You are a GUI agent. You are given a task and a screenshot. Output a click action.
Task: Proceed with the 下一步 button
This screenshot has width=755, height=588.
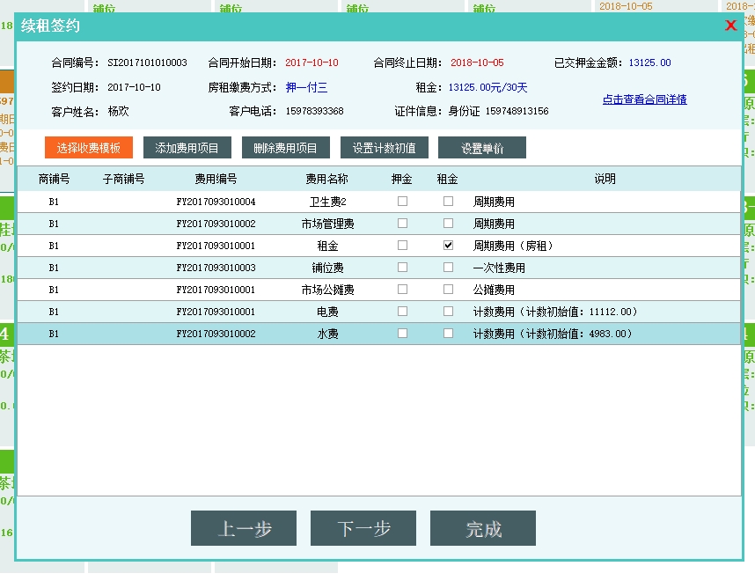click(x=363, y=528)
